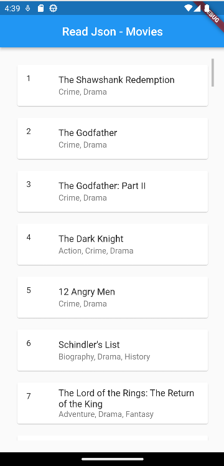Choose The Dark Knight card

113,244
